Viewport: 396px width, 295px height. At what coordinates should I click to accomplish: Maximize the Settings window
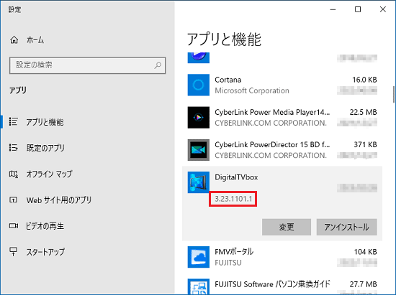(358, 9)
